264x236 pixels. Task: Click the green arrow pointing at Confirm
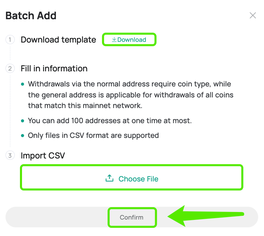(206, 216)
